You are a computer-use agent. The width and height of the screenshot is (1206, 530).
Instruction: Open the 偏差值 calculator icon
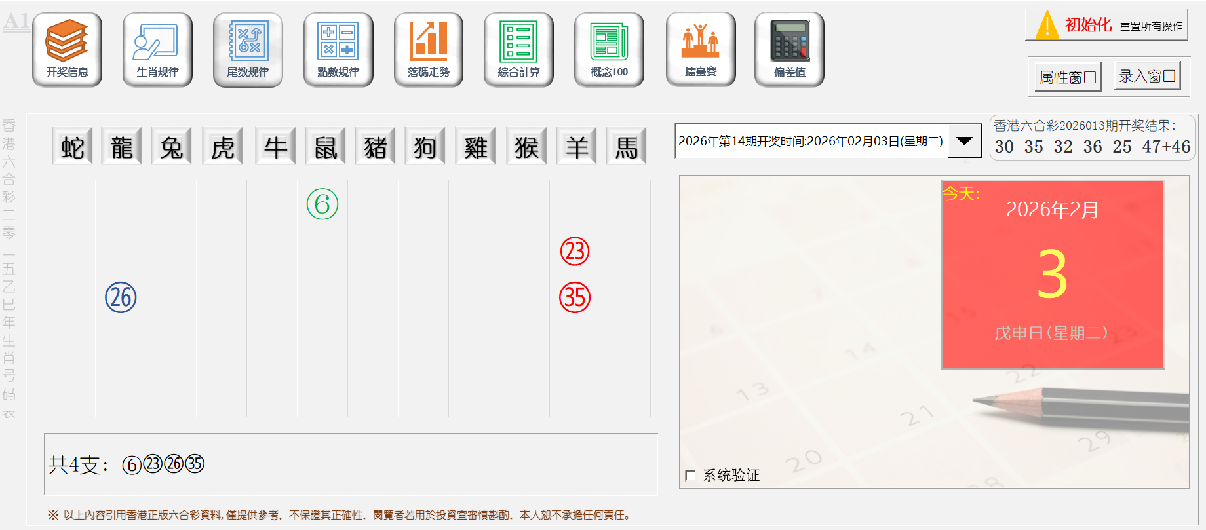(x=789, y=50)
